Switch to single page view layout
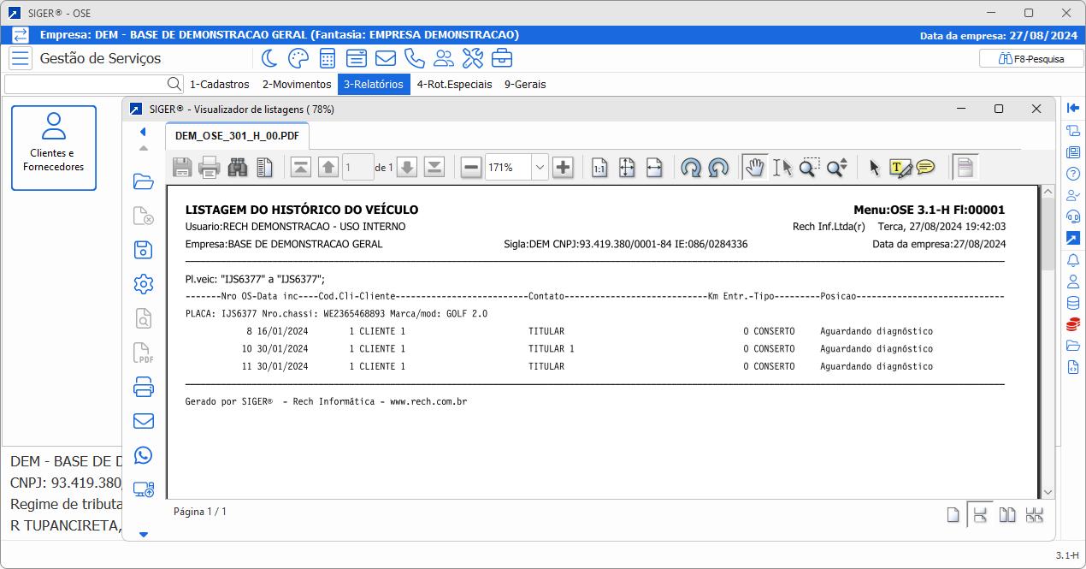1086x569 pixels. point(953,514)
